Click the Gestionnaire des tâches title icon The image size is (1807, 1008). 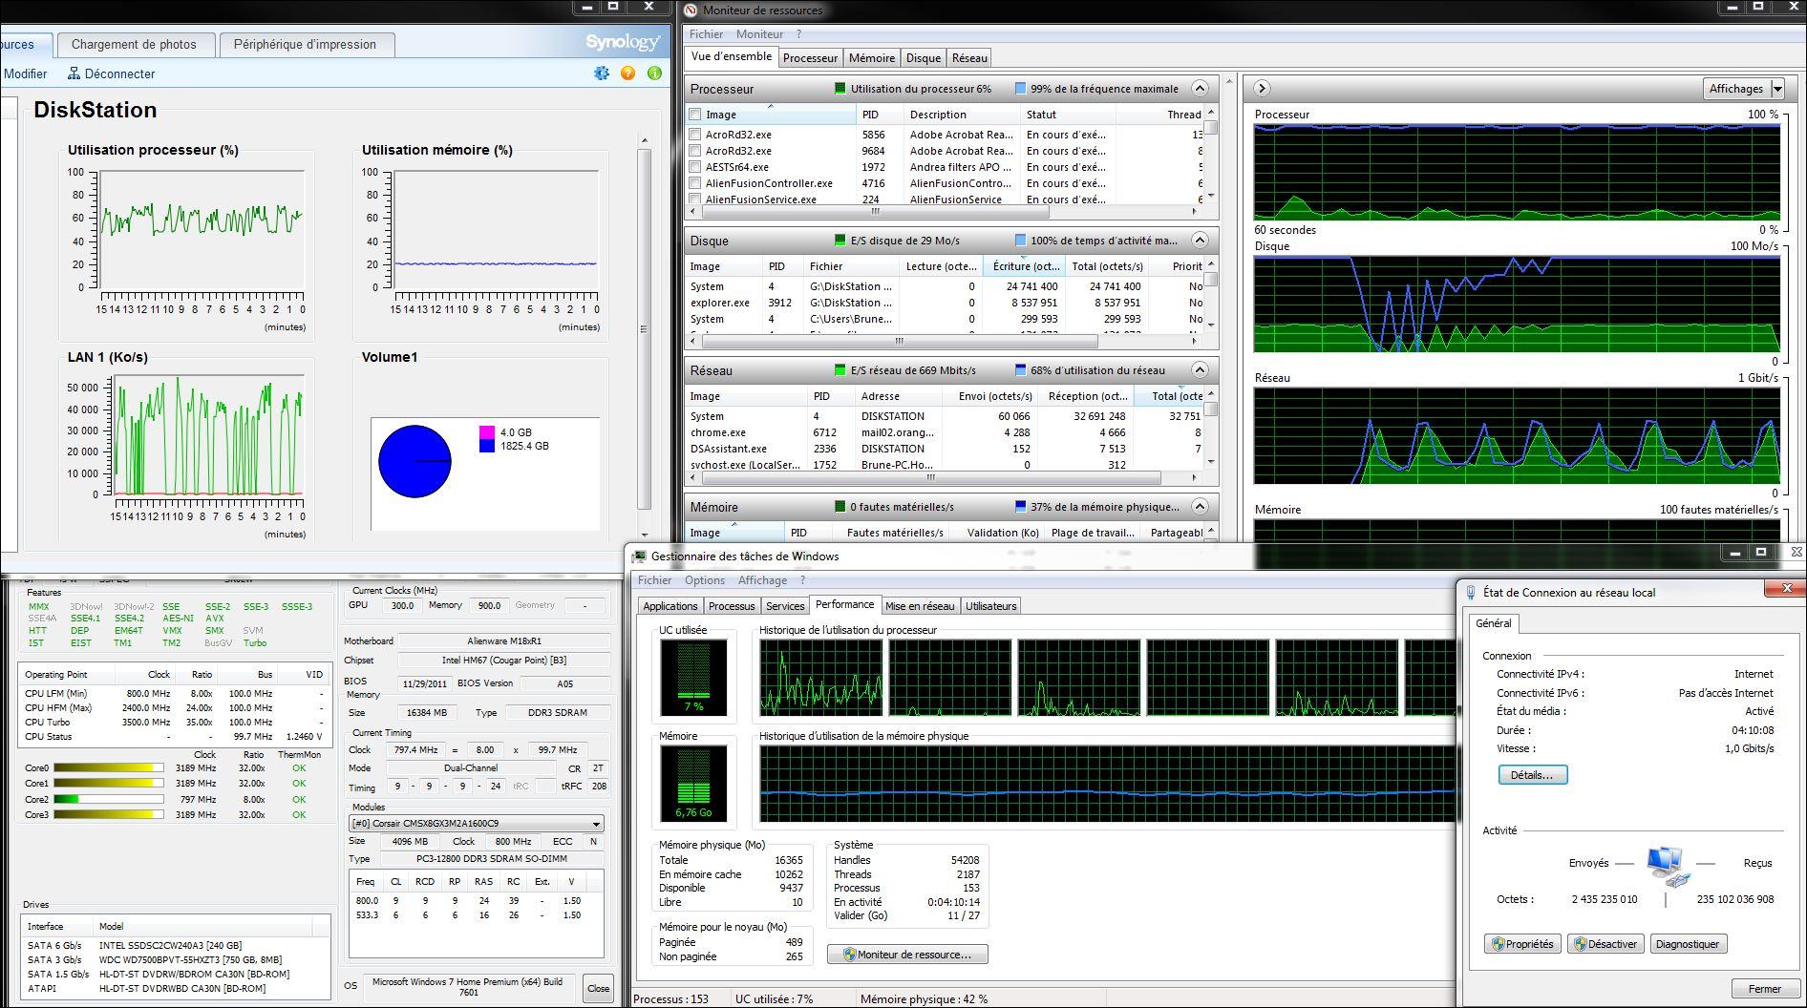click(x=640, y=556)
